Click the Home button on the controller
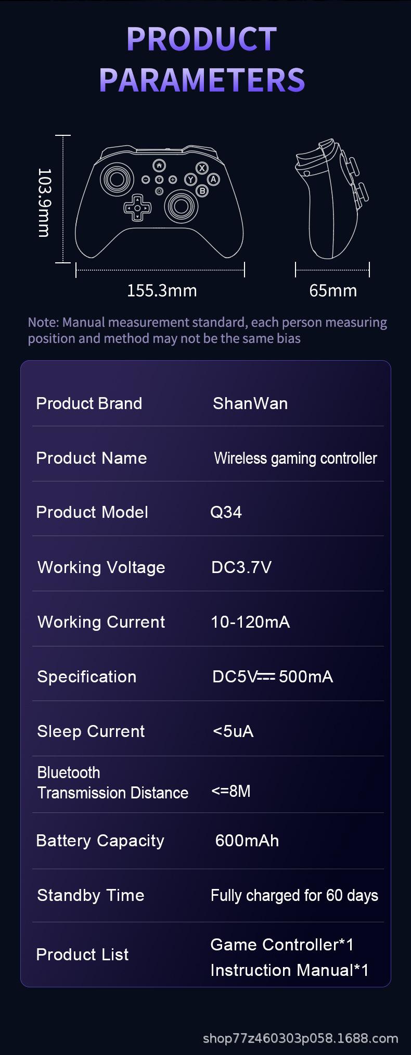 159,166
